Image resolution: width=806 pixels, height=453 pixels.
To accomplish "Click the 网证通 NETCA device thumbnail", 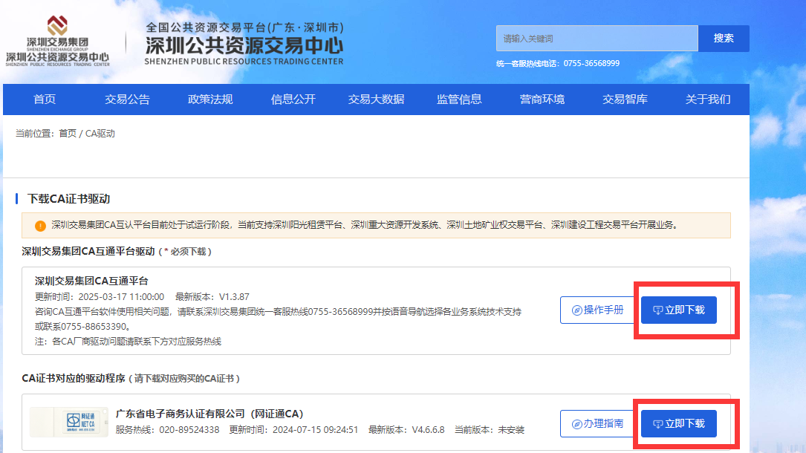I will (x=68, y=422).
